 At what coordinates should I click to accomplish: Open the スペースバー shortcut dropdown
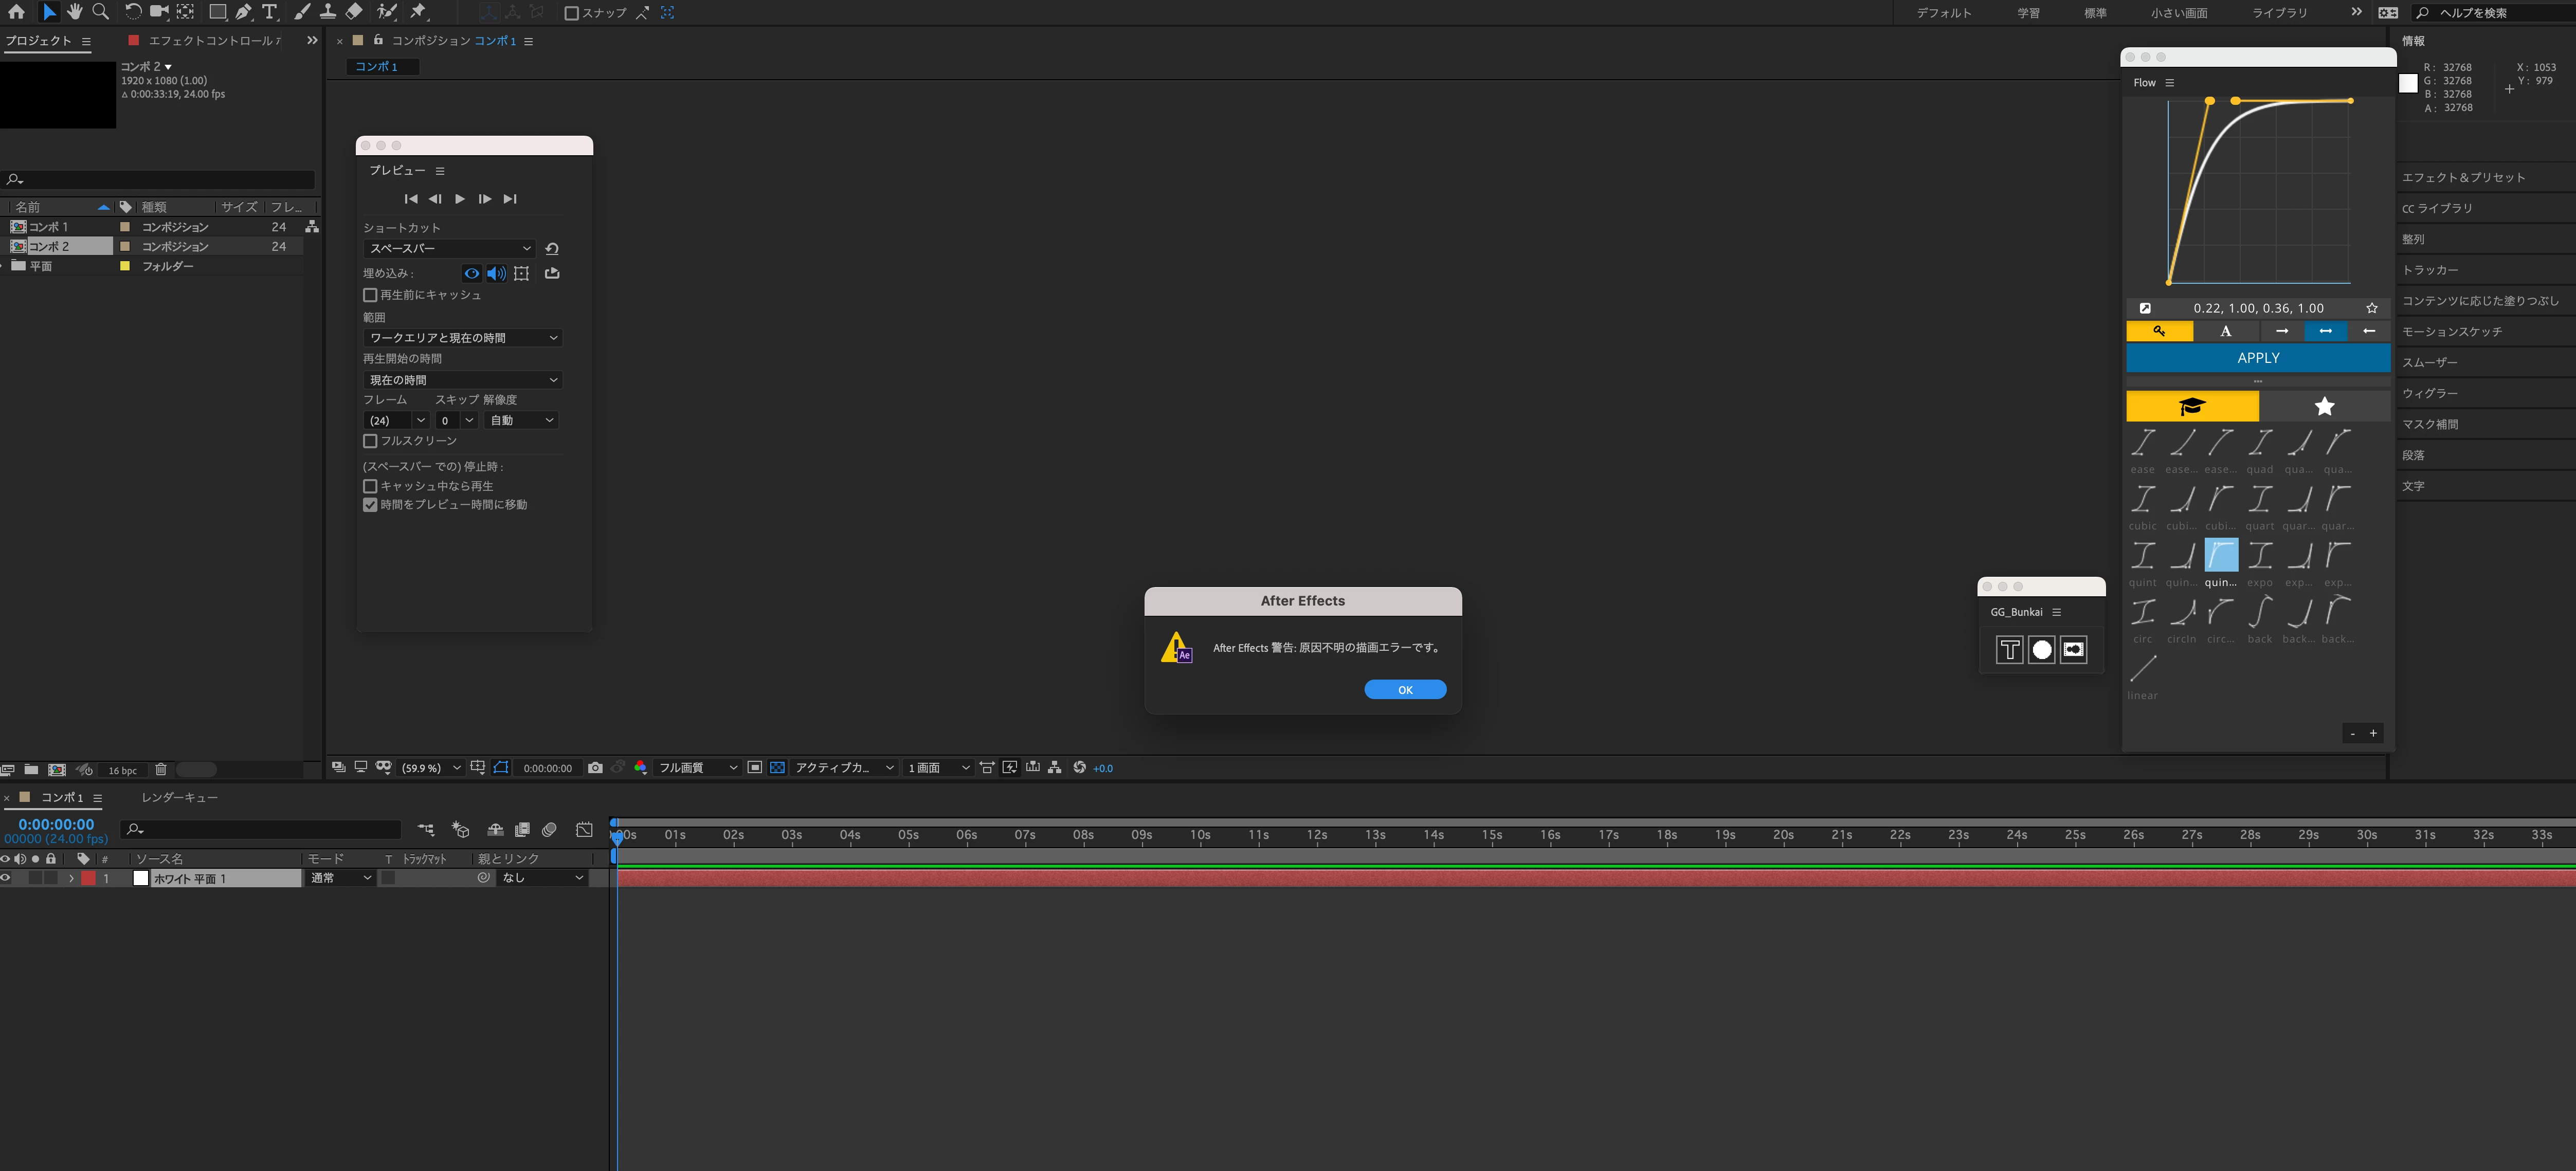[449, 249]
